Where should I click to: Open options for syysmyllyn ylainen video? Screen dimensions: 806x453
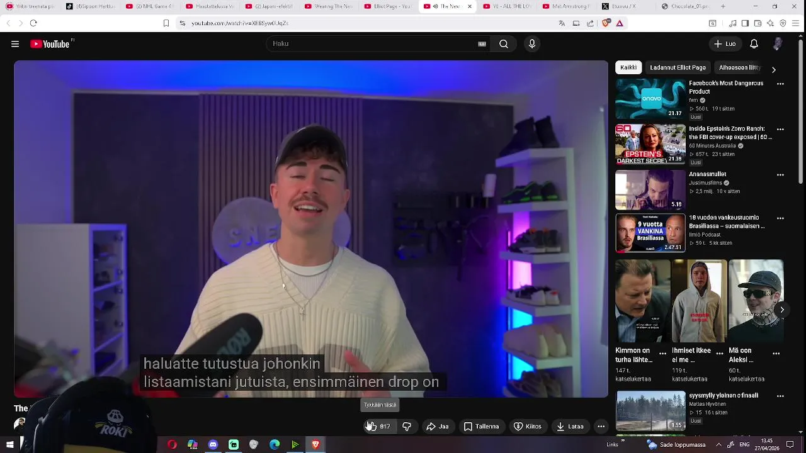click(780, 396)
